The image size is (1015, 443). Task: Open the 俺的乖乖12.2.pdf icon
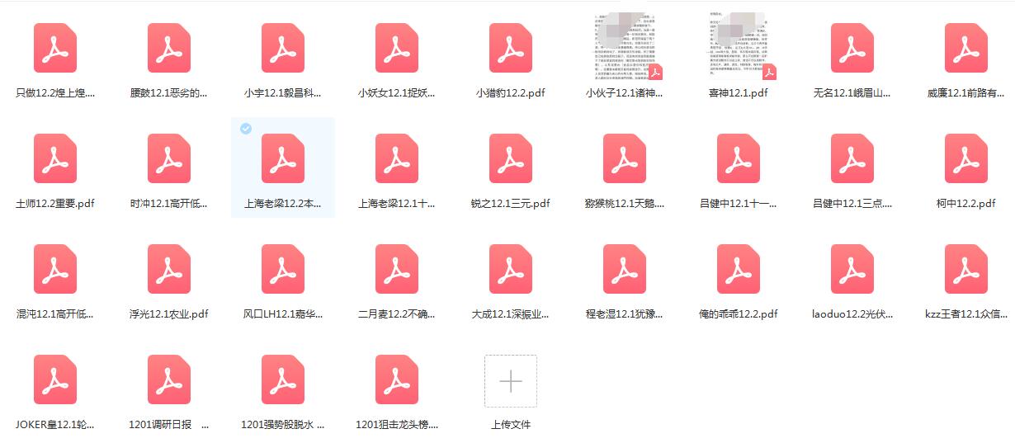pyautogui.click(x=739, y=269)
